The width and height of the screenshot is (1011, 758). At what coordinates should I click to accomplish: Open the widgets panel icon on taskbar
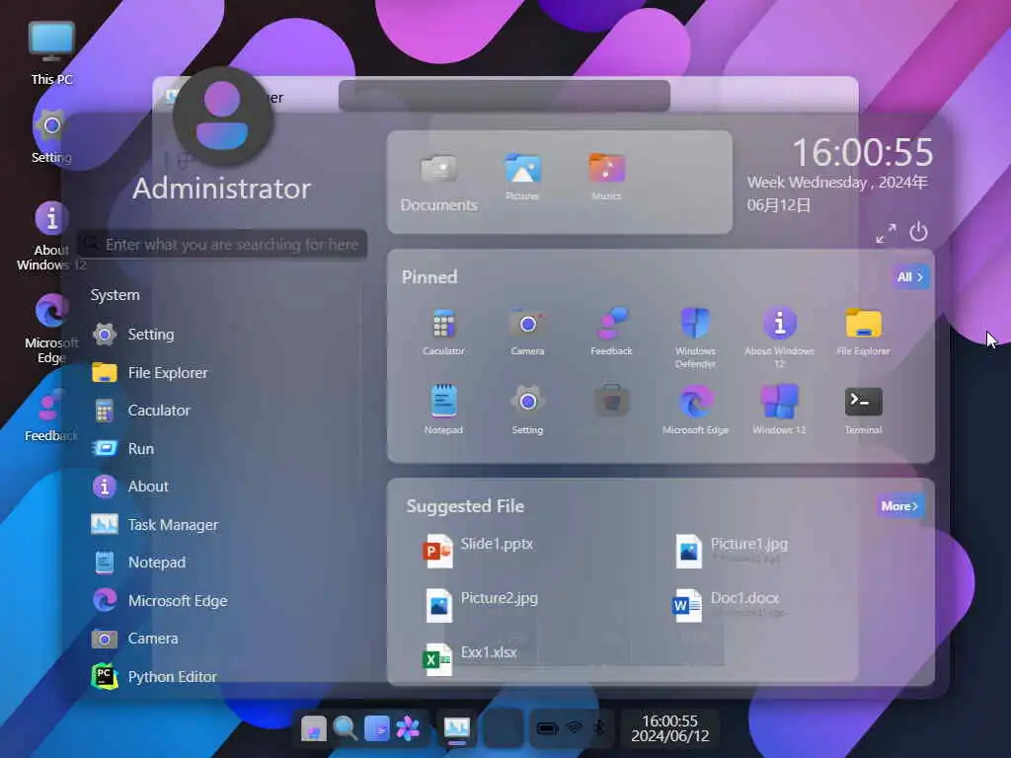376,729
